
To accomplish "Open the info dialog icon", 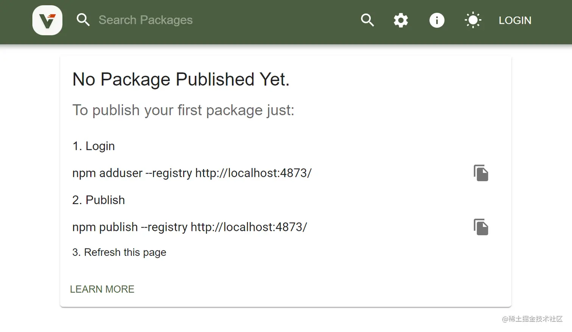I will [x=437, y=20].
